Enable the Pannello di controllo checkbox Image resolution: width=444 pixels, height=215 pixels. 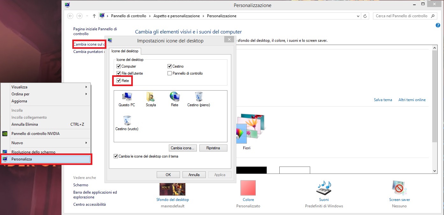coord(170,73)
